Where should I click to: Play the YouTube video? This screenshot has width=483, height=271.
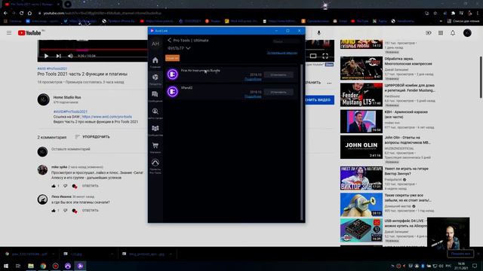[46, 56]
